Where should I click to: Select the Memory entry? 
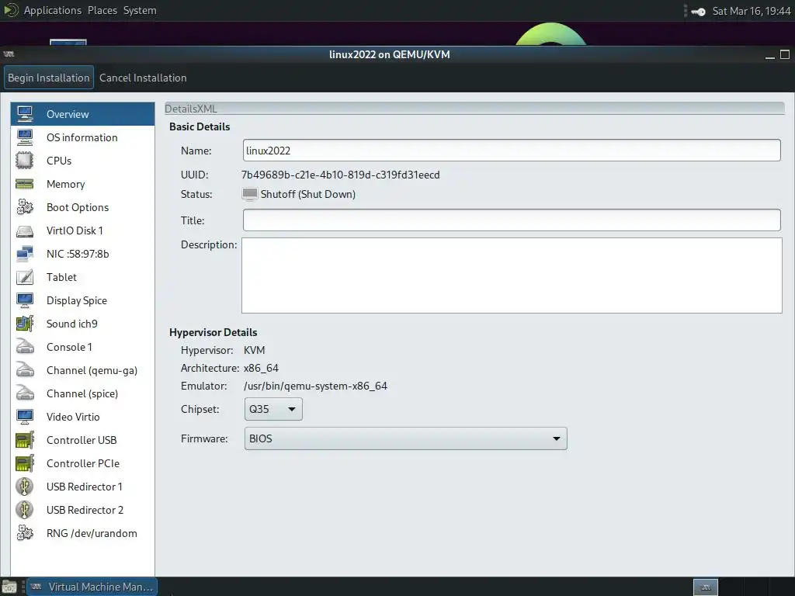pyautogui.click(x=82, y=184)
